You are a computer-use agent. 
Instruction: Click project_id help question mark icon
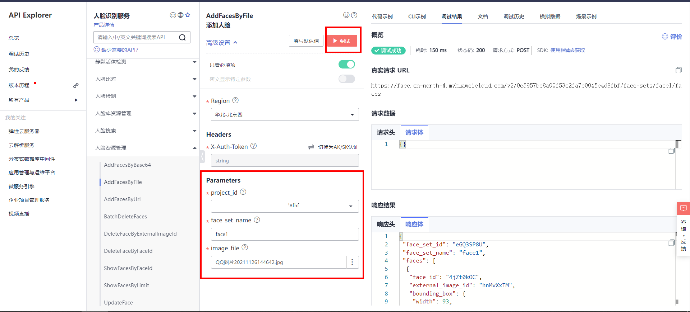click(243, 192)
